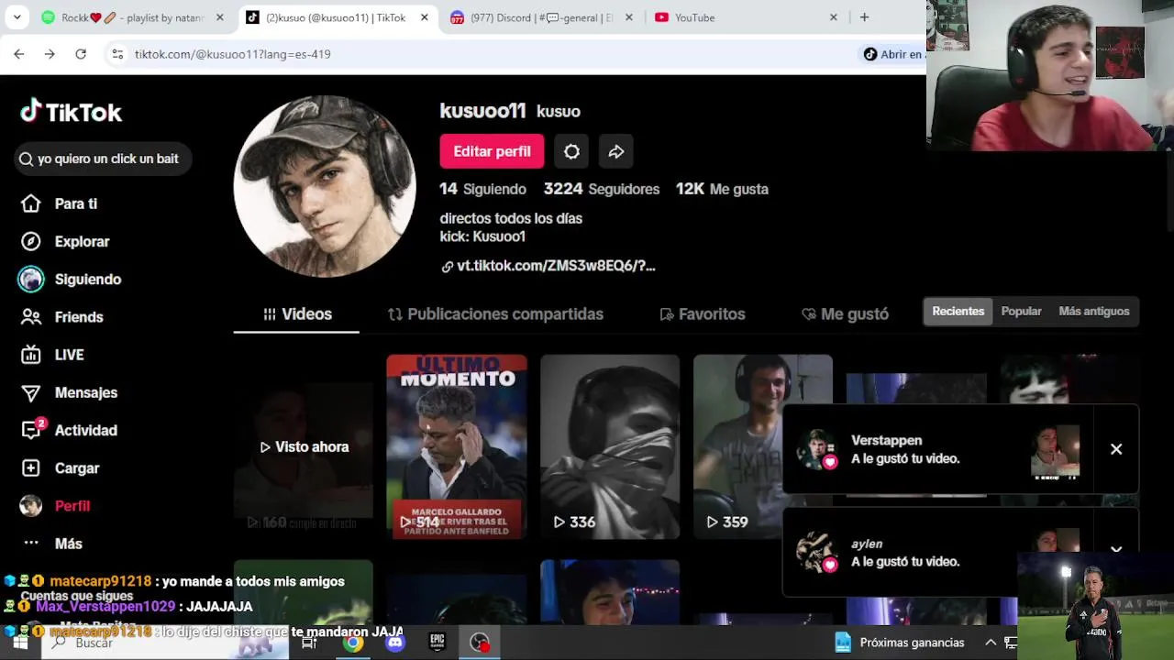Open the video with 336 views

pos(610,446)
